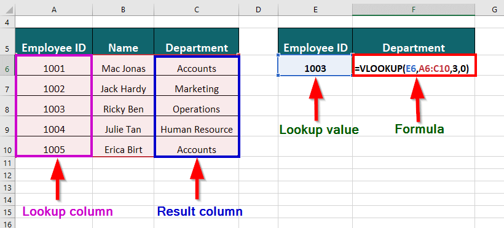Click Department header in column C
This screenshot has width=504, height=228.
[x=197, y=42]
